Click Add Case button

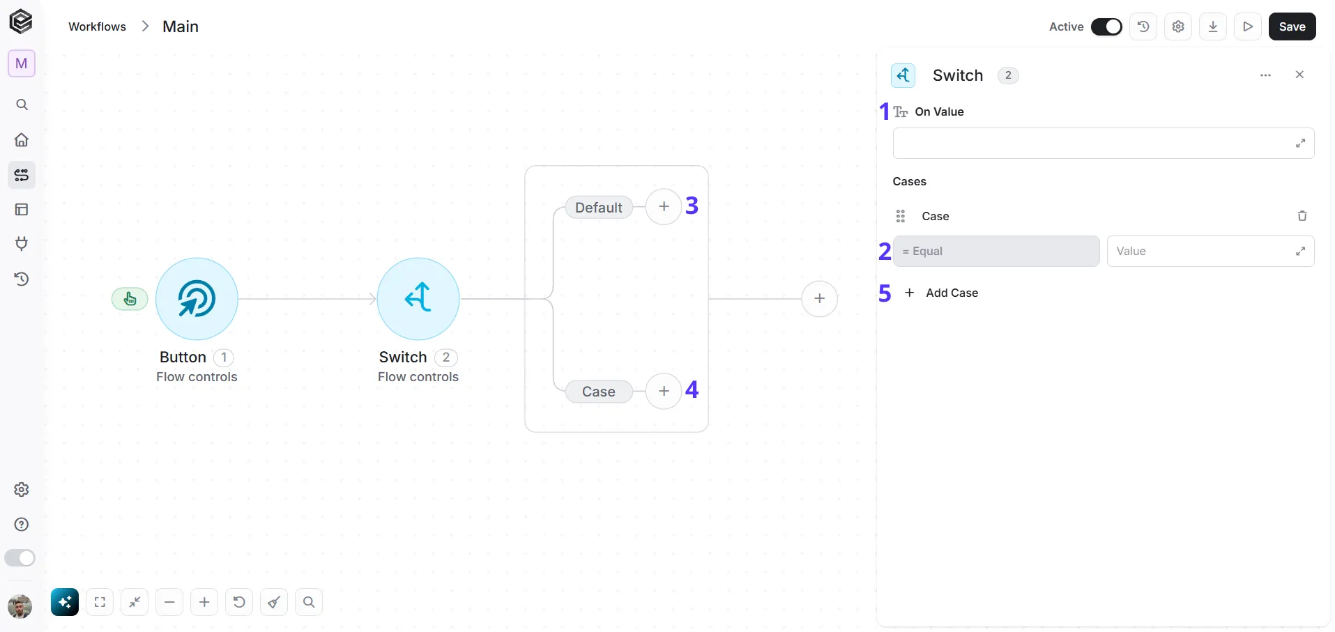941,293
